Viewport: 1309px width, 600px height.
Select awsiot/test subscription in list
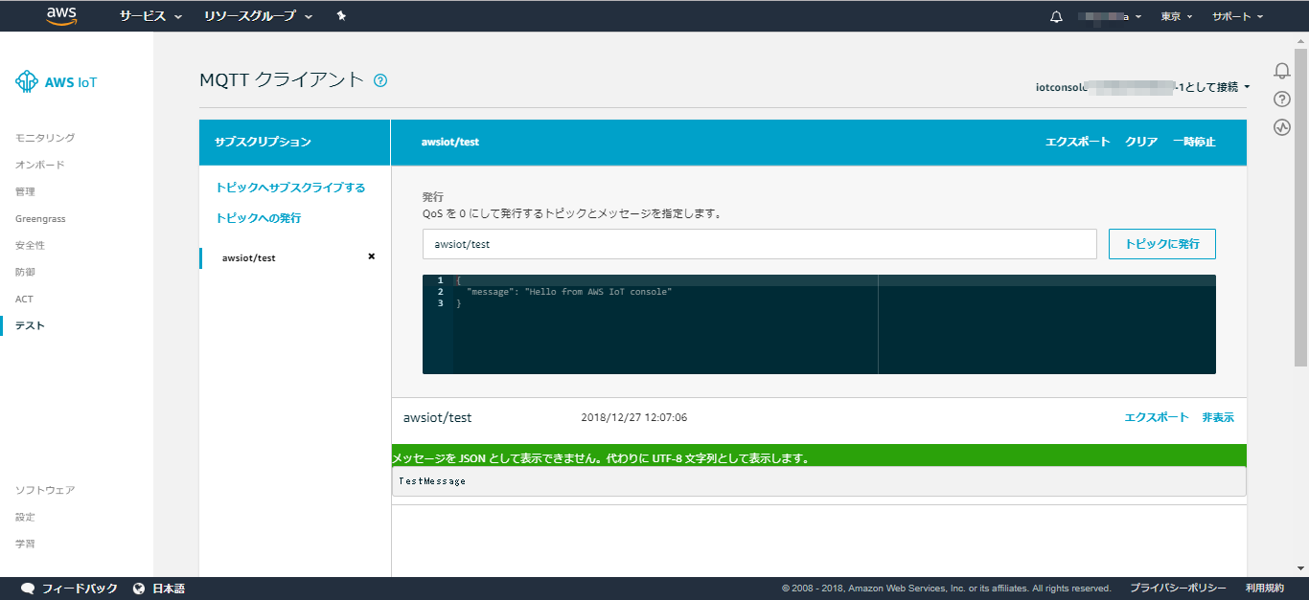(x=248, y=257)
